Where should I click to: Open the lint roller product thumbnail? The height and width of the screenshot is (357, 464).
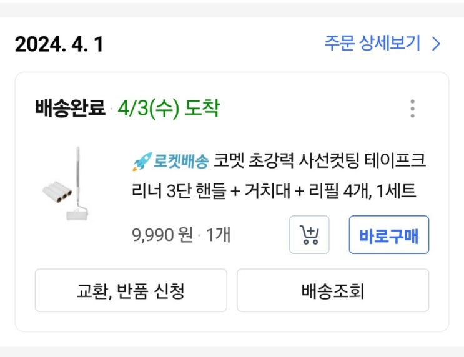(67, 185)
